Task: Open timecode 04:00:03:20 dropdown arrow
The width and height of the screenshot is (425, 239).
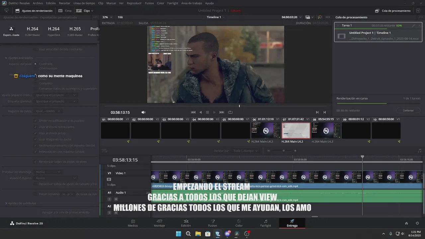Action: [300, 17]
